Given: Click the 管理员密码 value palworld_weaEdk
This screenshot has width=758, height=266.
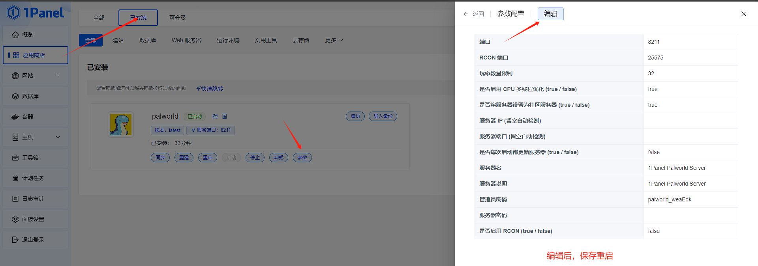Looking at the screenshot, I should [670, 199].
